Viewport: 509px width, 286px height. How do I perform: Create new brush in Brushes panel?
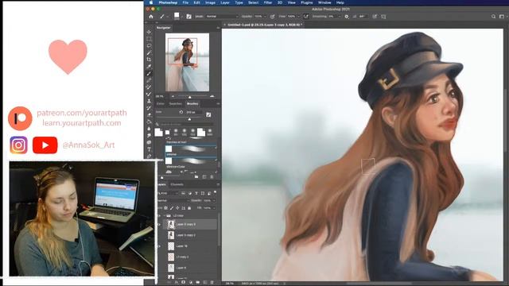[x=204, y=176]
